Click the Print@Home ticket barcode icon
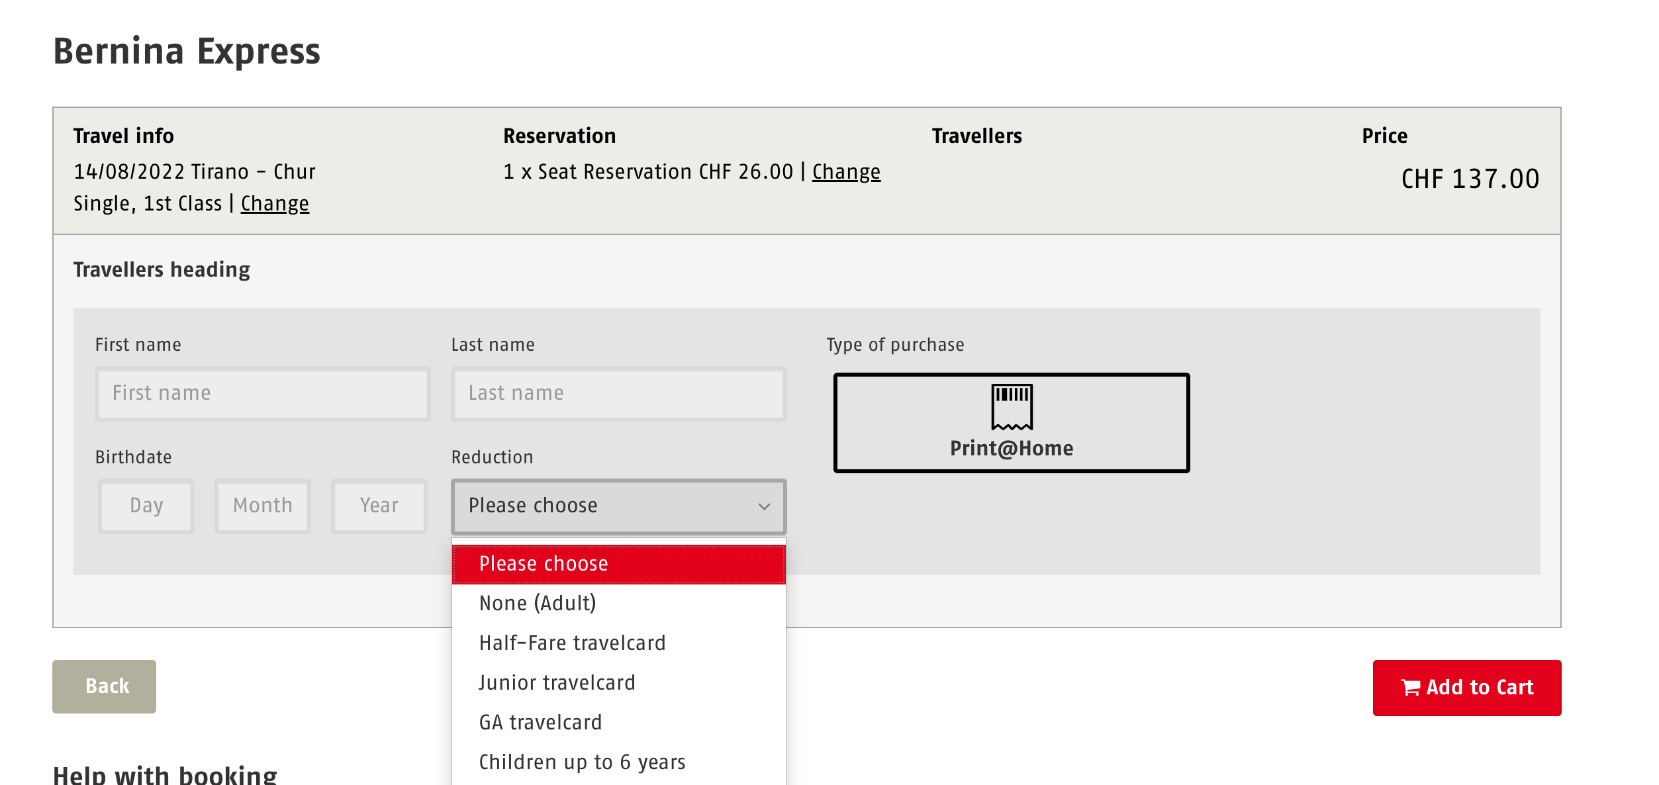 tap(1012, 406)
